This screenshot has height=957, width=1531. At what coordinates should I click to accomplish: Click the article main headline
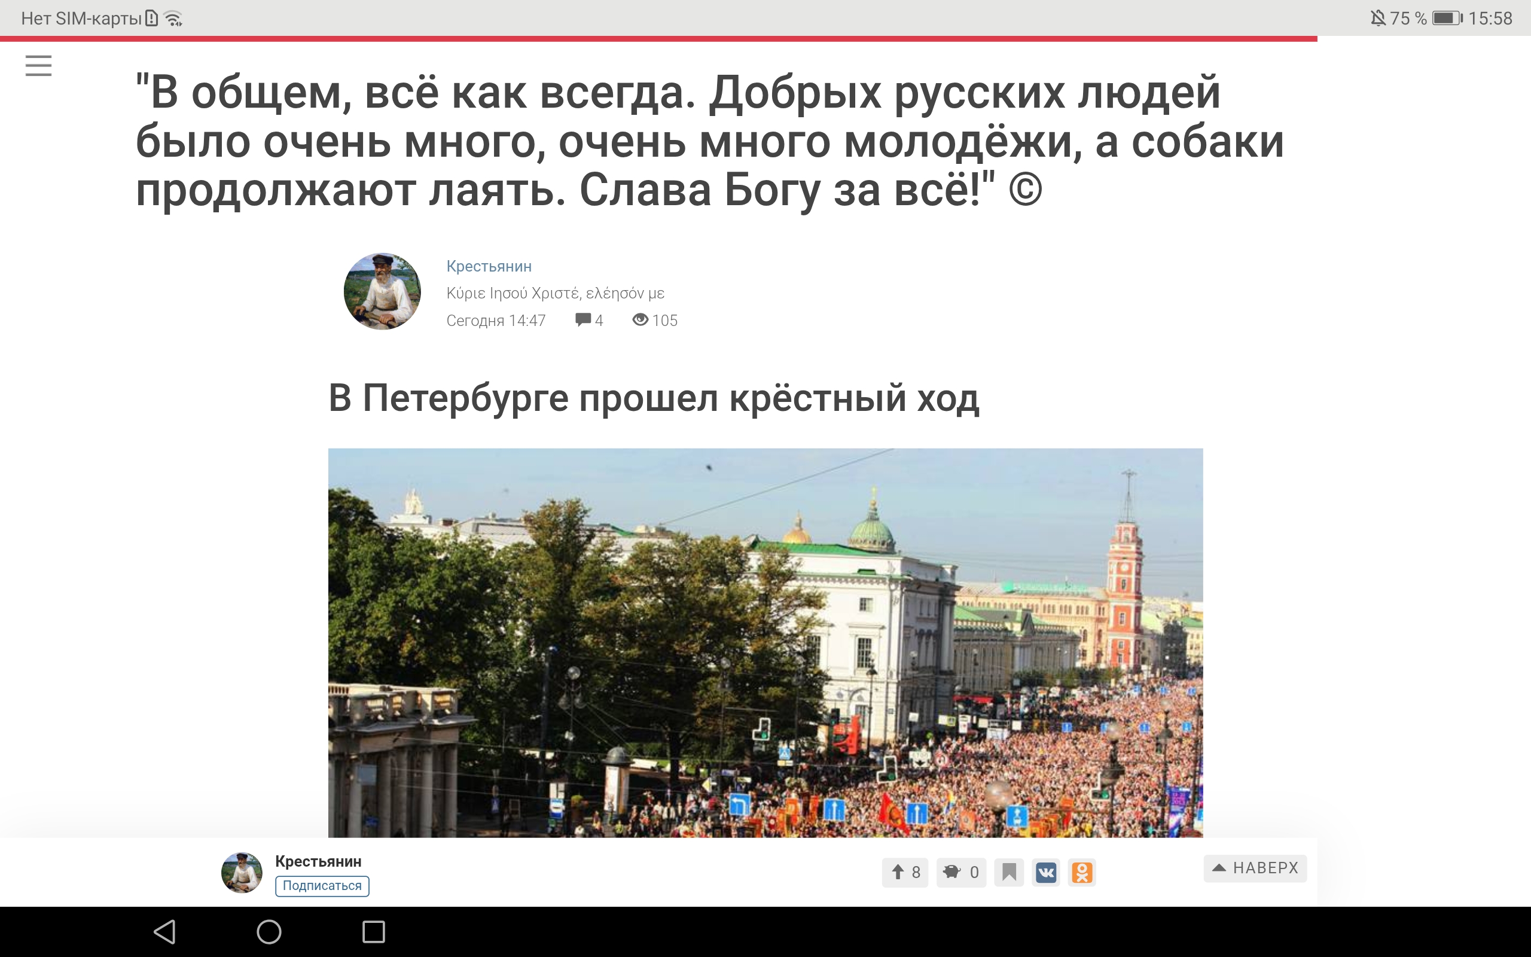coord(710,141)
